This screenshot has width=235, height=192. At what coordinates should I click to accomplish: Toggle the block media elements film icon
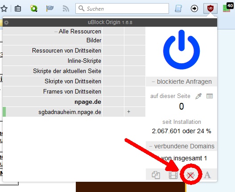pos(173,175)
